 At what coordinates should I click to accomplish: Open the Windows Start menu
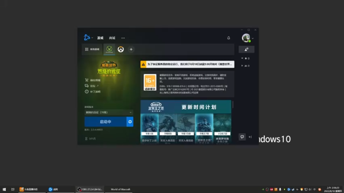click(x=4, y=189)
